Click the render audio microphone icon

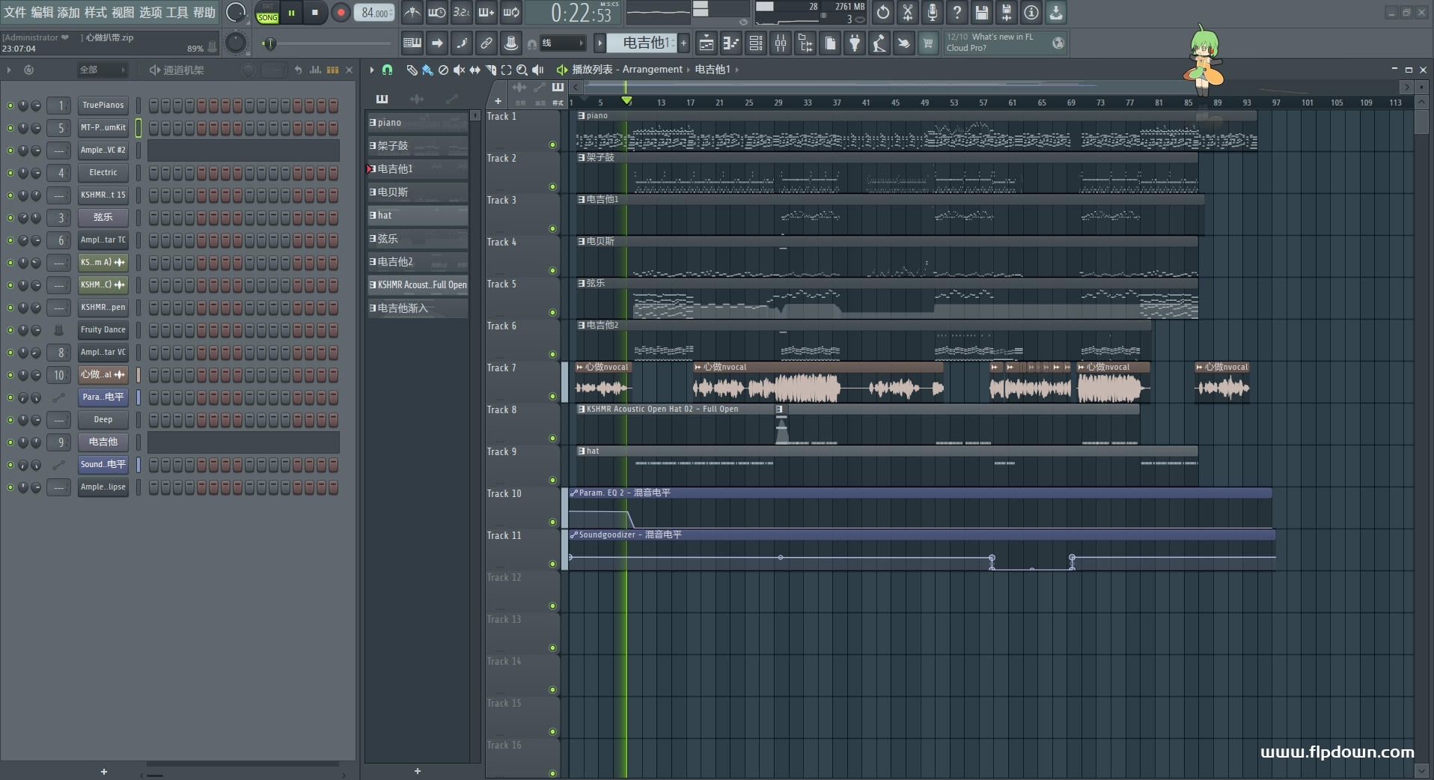932,13
